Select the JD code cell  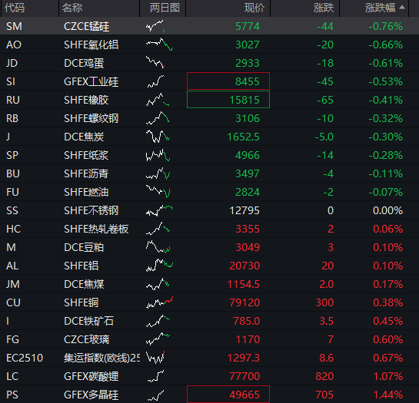coord(12,63)
